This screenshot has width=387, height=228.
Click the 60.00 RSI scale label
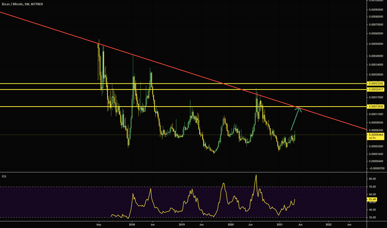372,194
